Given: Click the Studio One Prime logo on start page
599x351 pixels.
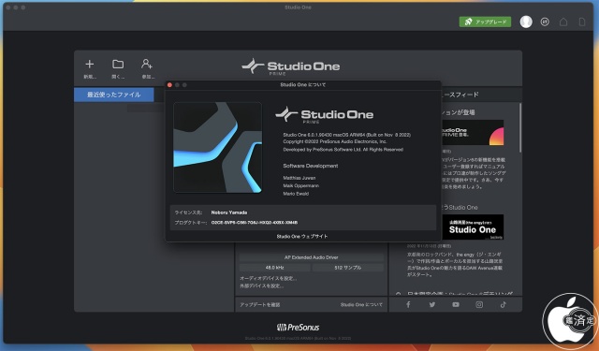Looking at the screenshot, I should (291, 67).
